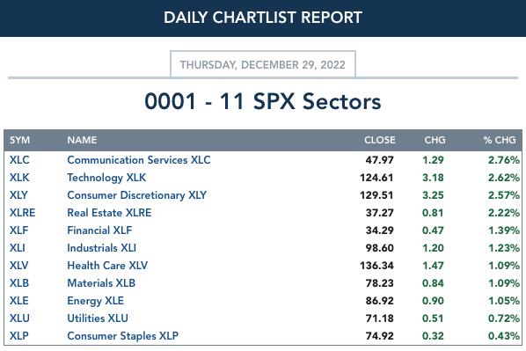526x351 pixels.
Task: Click the XLK ticker symbol
Action: click(x=19, y=178)
